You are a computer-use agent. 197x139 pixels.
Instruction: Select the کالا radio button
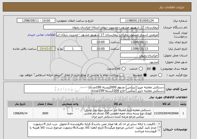point(154,69)
